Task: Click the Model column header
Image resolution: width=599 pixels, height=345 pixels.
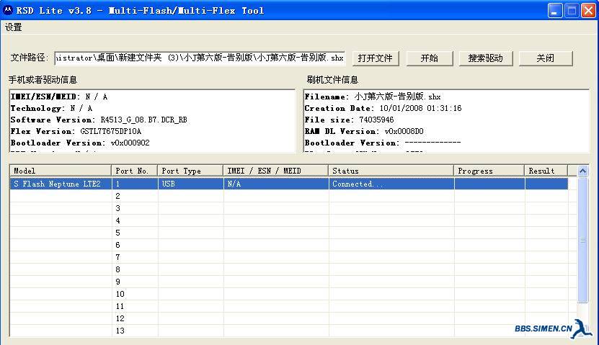Action: (61, 171)
